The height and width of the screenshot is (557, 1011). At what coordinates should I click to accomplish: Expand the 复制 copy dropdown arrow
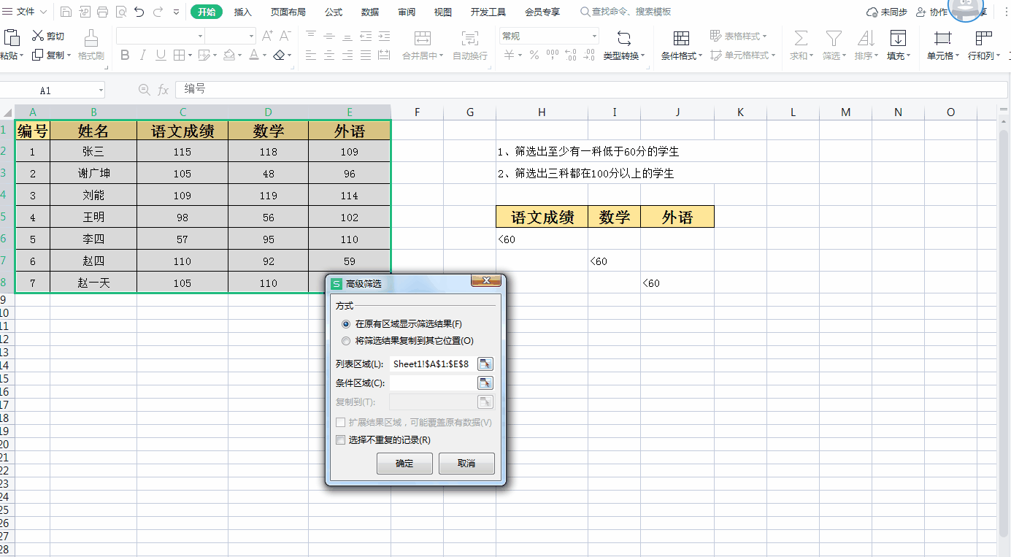click(x=69, y=55)
